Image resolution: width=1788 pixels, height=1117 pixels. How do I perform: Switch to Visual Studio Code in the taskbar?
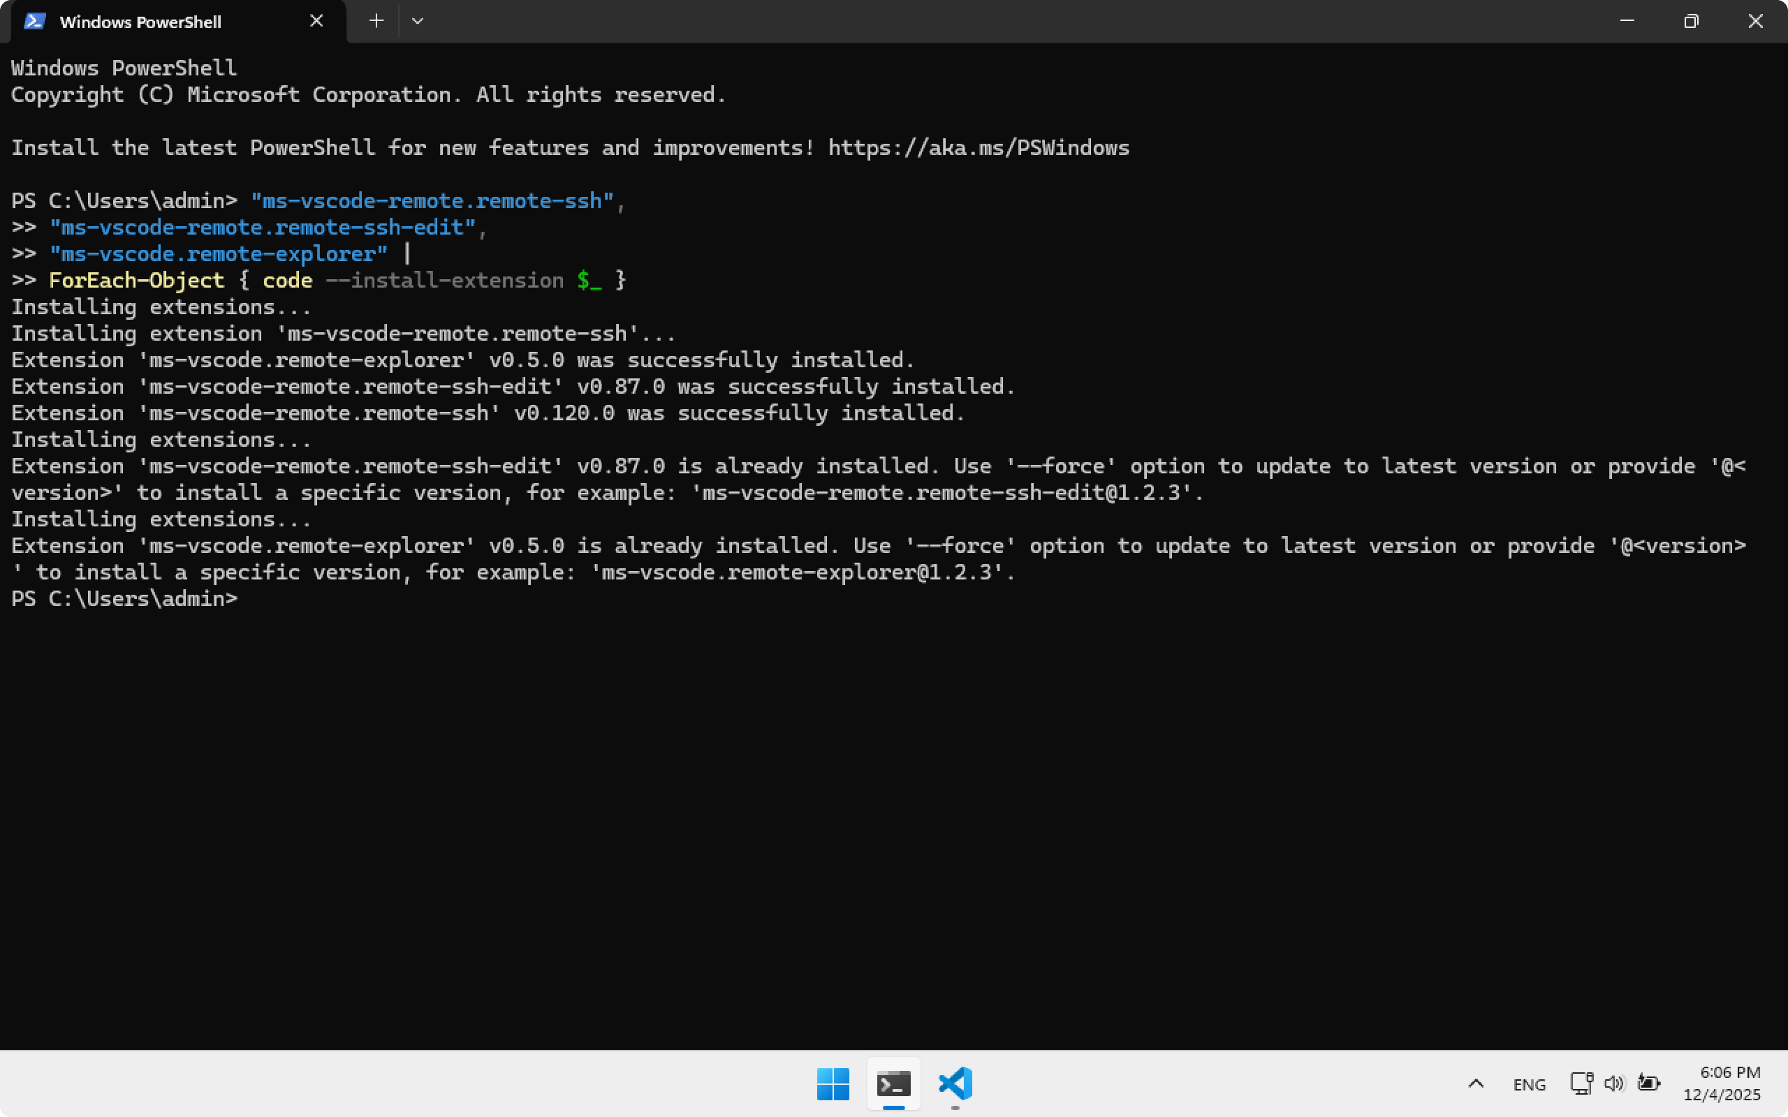pyautogui.click(x=955, y=1083)
